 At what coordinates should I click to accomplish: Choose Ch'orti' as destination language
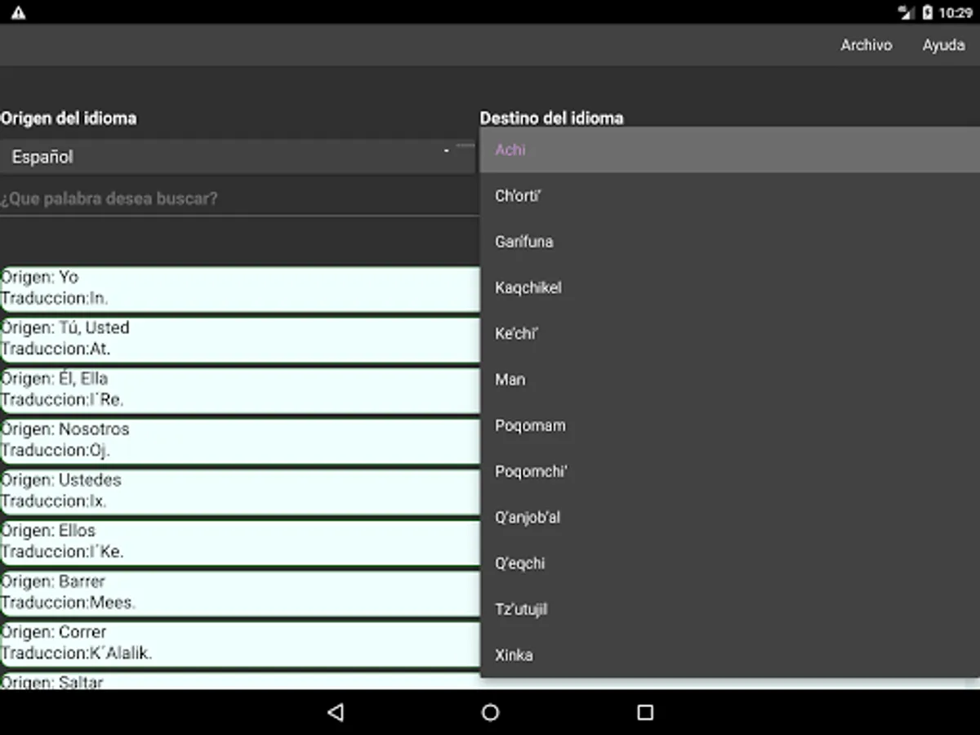tap(730, 195)
